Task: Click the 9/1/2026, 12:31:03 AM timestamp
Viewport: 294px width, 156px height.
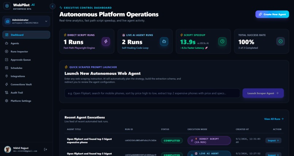Action: [x=248, y=140]
